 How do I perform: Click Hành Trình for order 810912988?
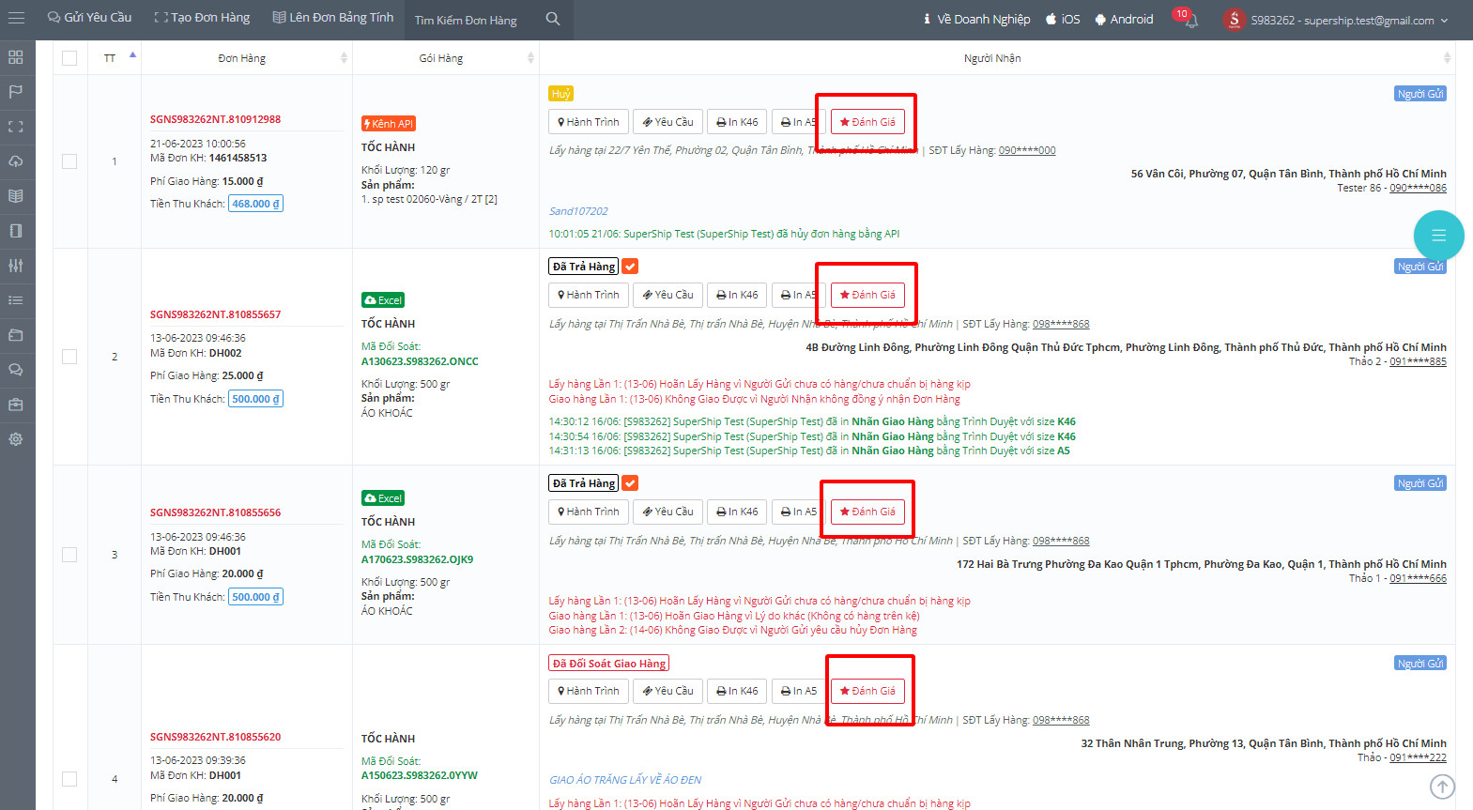click(589, 122)
